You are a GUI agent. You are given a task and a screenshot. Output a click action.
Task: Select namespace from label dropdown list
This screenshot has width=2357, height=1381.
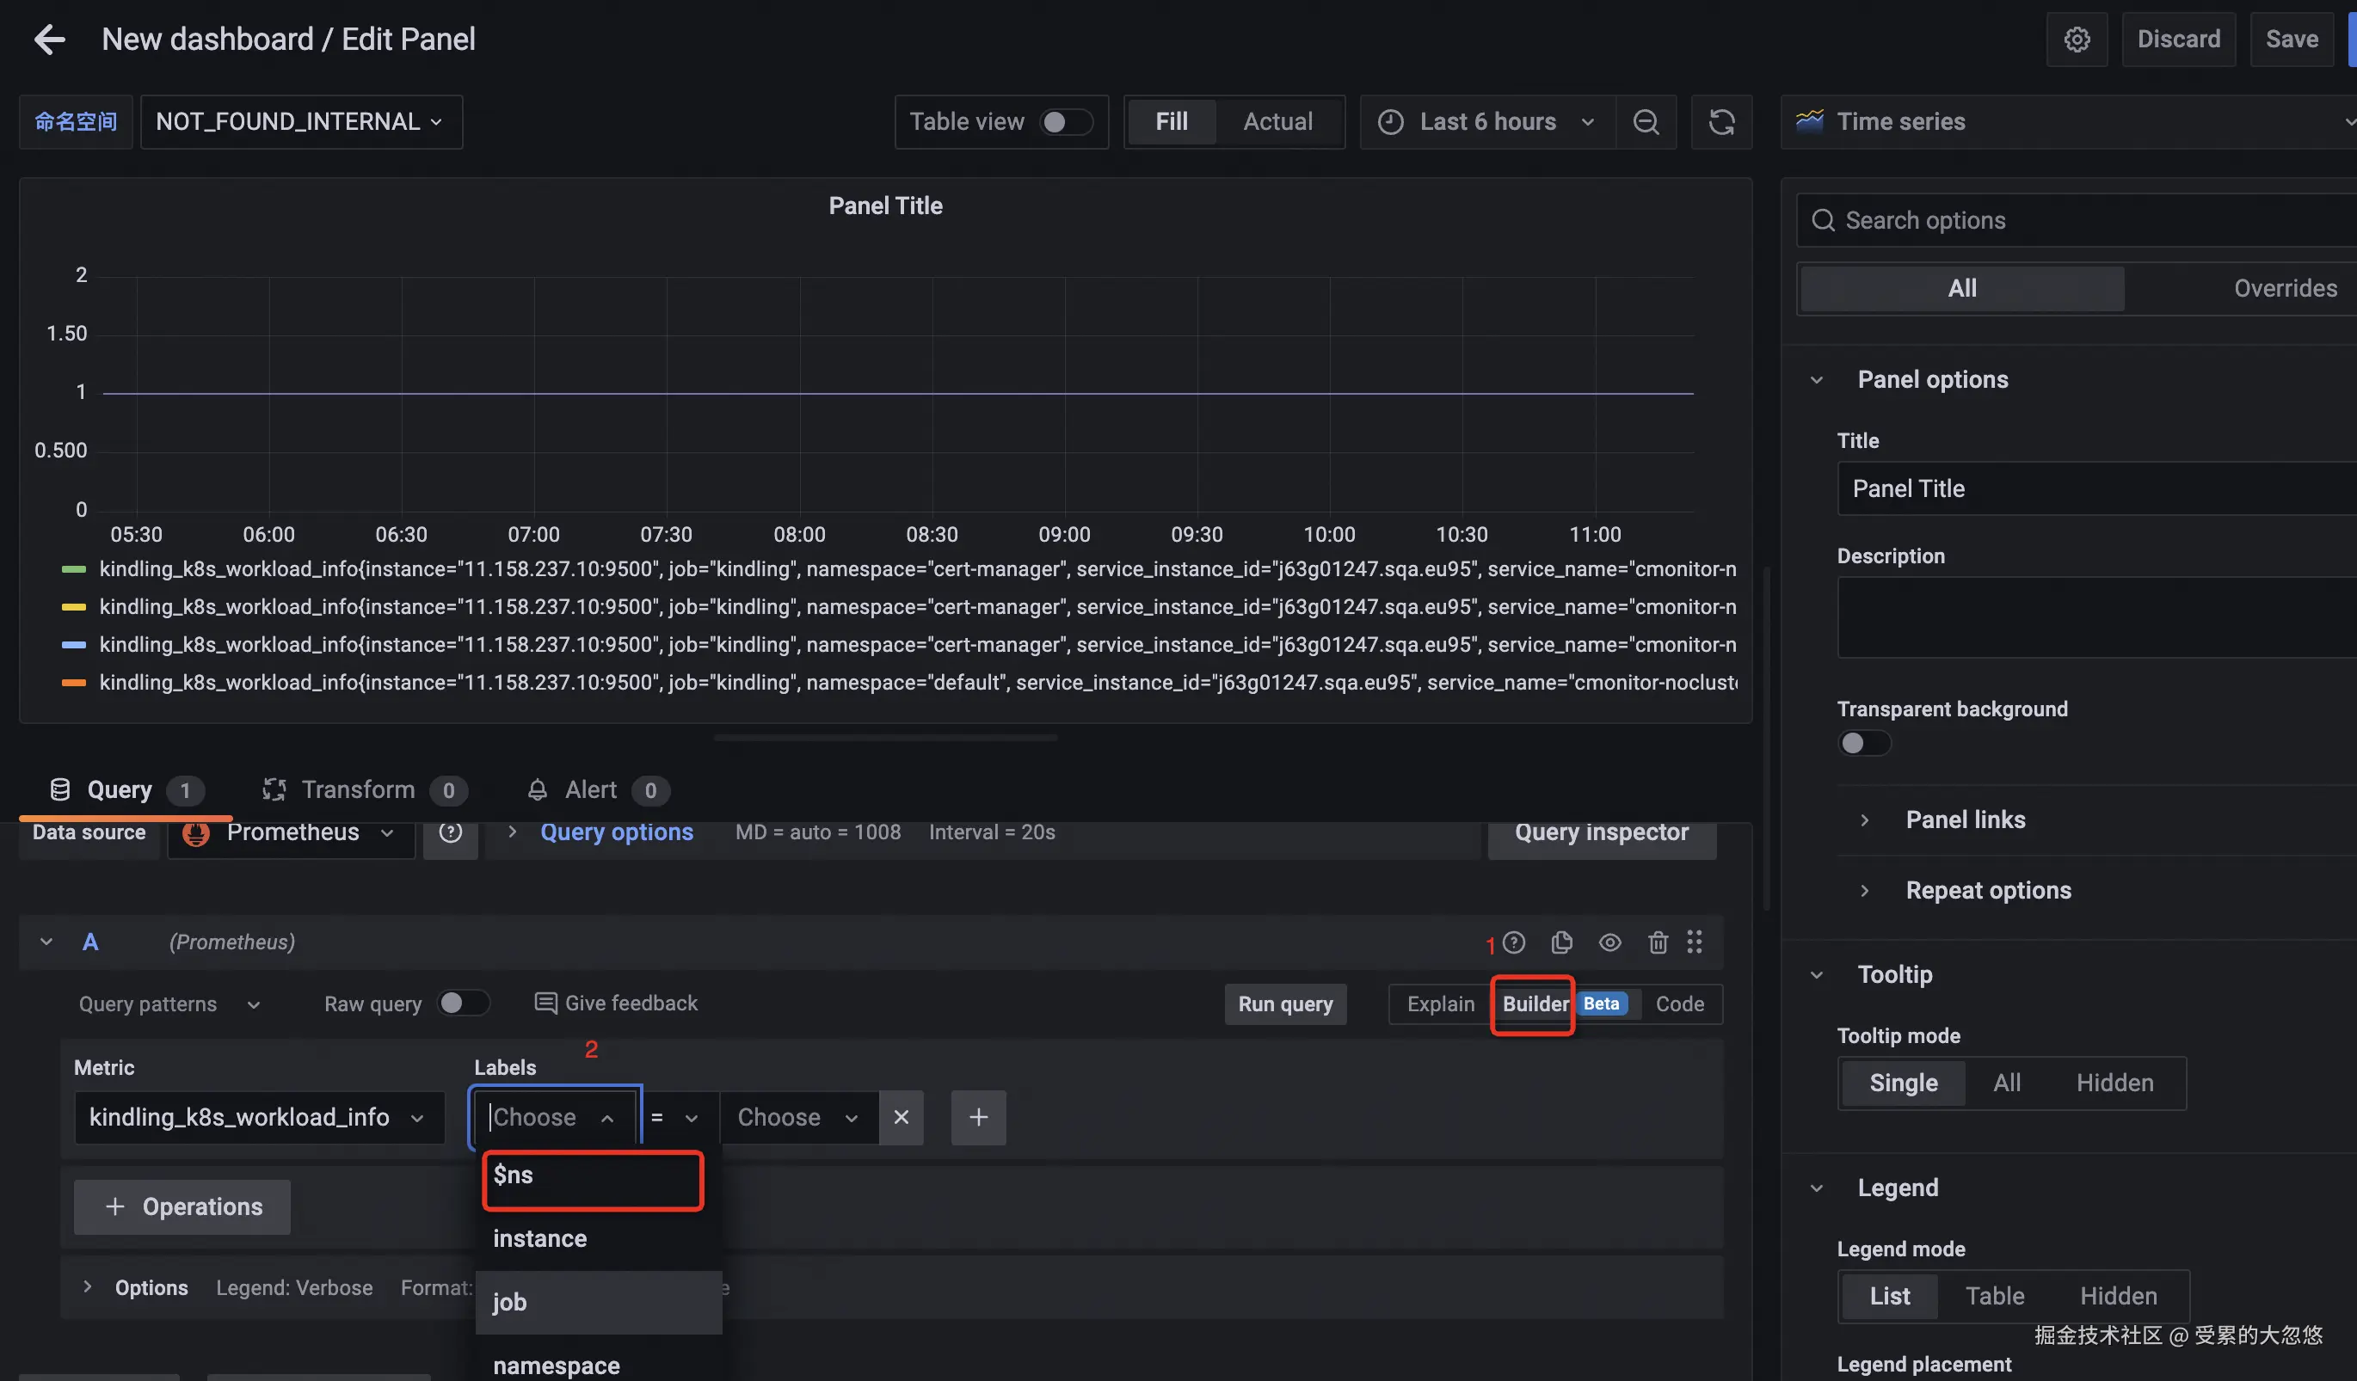click(x=556, y=1366)
